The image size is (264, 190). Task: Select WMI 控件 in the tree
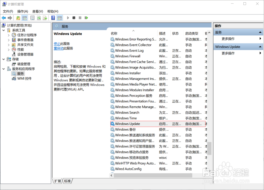click(24, 79)
